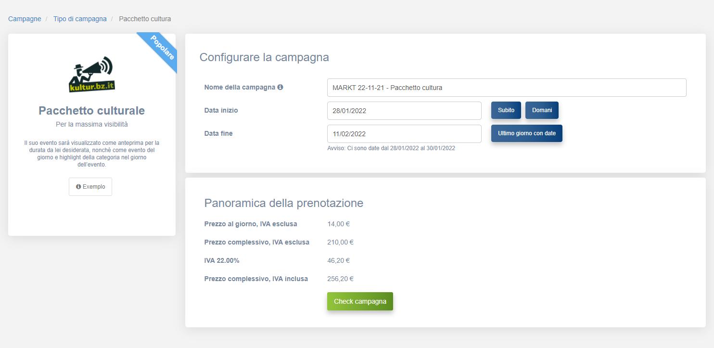The image size is (714, 348).
Task: Click the IVA 22.00% label
Action: tap(222, 260)
